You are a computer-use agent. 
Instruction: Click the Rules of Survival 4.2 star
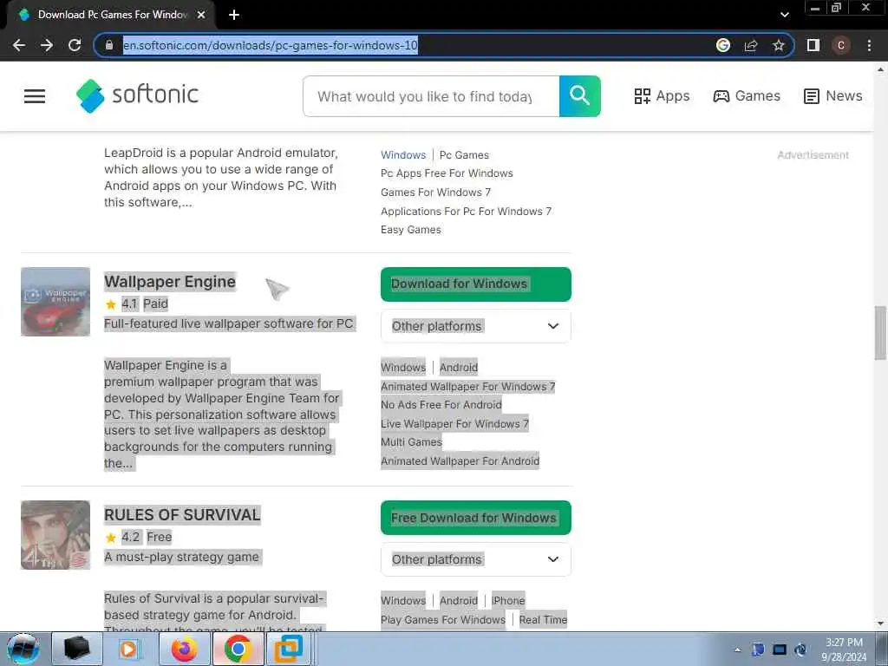click(x=110, y=538)
